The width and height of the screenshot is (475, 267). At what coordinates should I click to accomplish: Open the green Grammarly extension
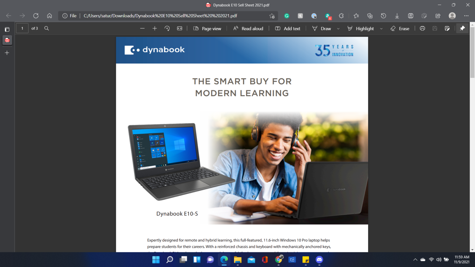tap(287, 16)
